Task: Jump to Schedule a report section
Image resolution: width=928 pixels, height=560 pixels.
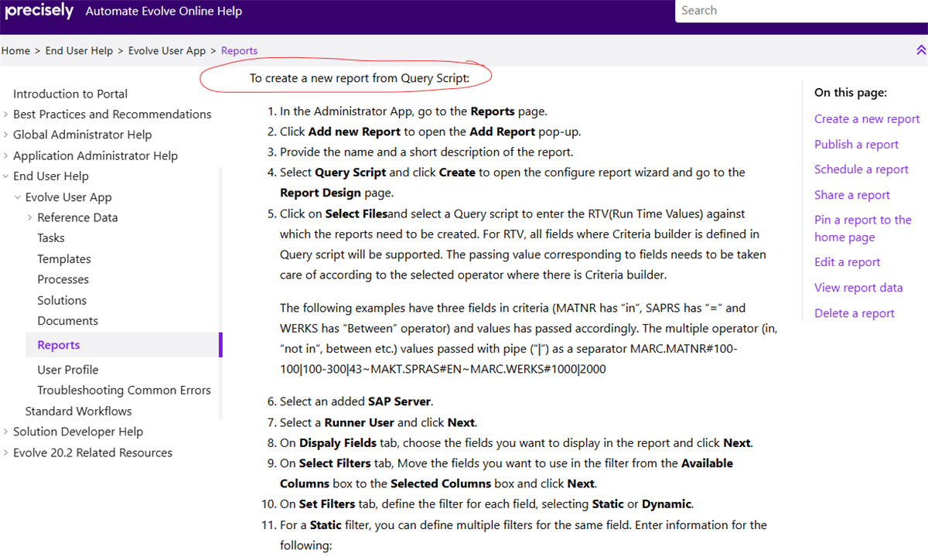Action: 861,169
